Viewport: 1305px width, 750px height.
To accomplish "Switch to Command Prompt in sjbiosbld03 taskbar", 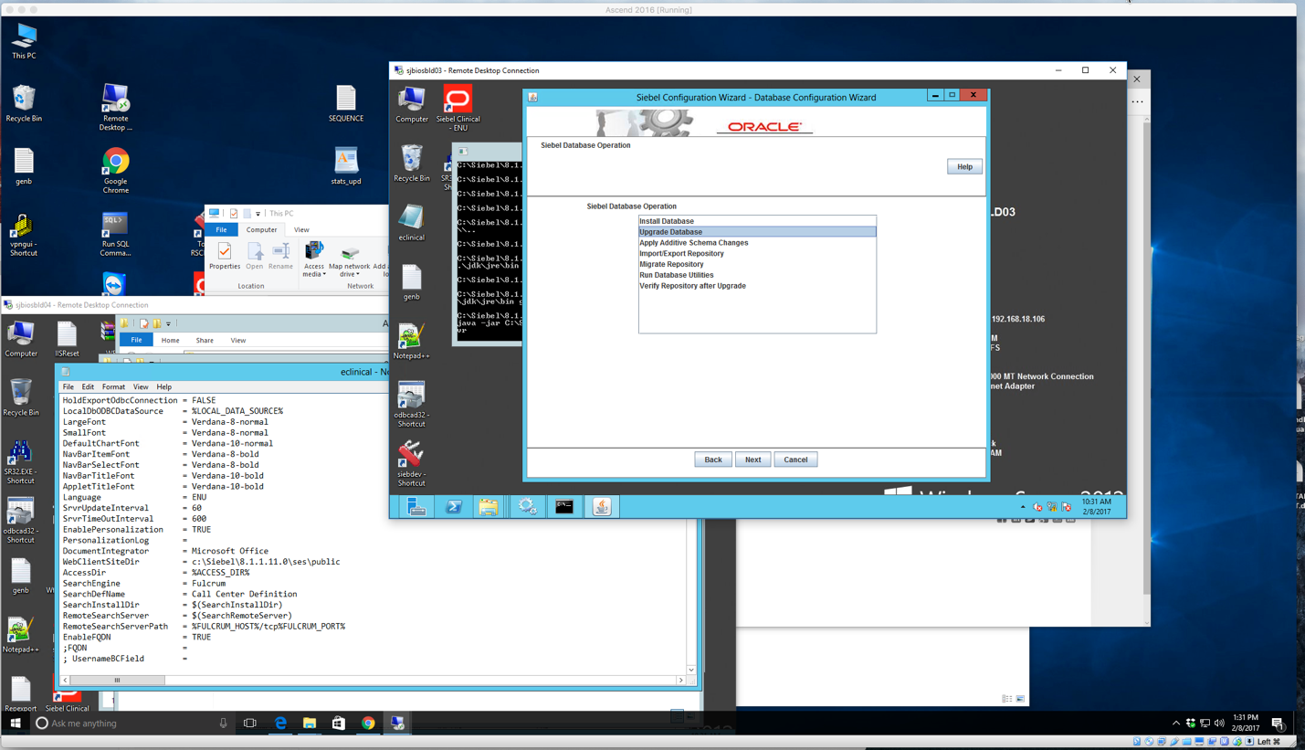I will (x=564, y=507).
